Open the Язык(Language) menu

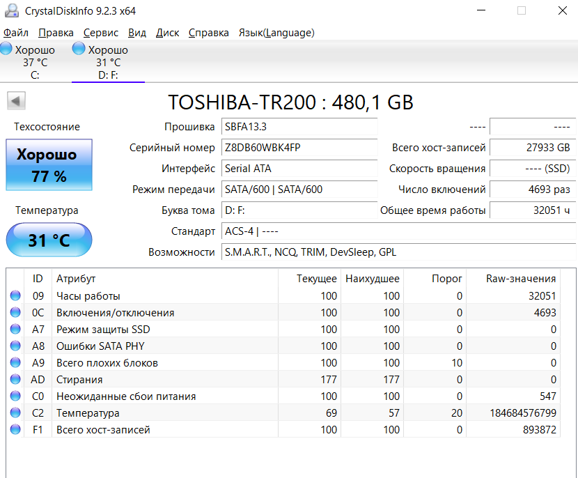(x=276, y=33)
